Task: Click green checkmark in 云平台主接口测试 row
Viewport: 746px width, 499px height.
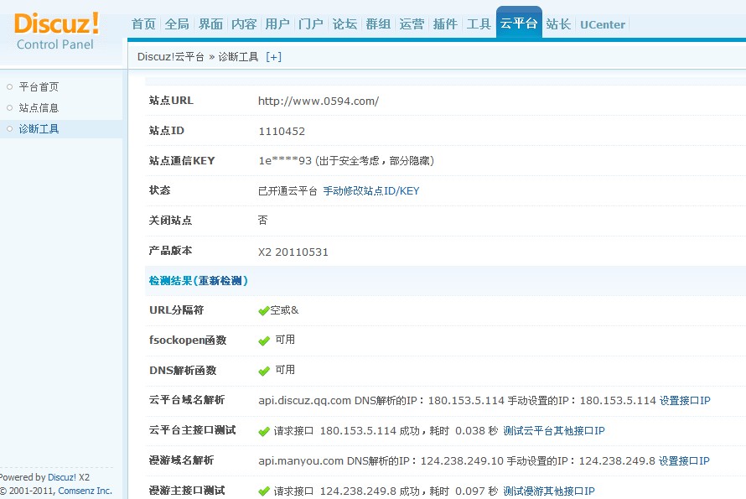Action: 263,431
